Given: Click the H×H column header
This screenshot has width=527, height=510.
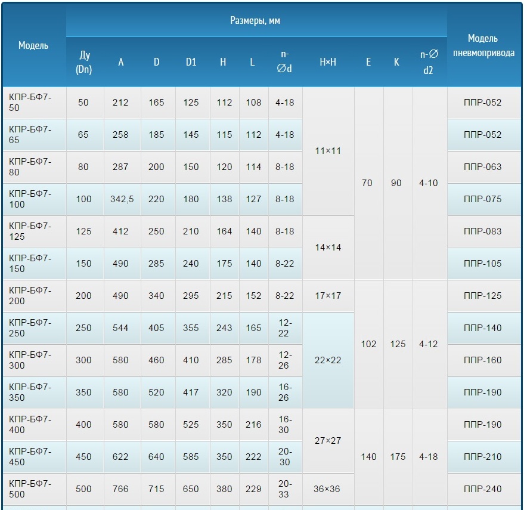Looking at the screenshot, I should [328, 62].
